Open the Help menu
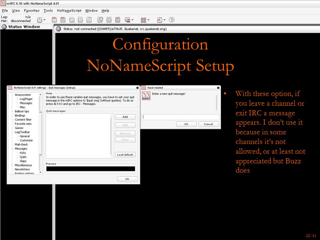Viewport: 320px width, 240px height. (105, 11)
